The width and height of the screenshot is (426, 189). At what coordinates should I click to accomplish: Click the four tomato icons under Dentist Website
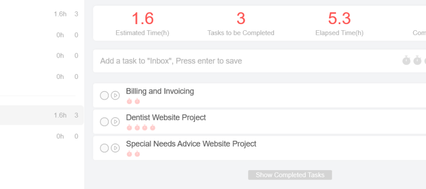(x=141, y=128)
